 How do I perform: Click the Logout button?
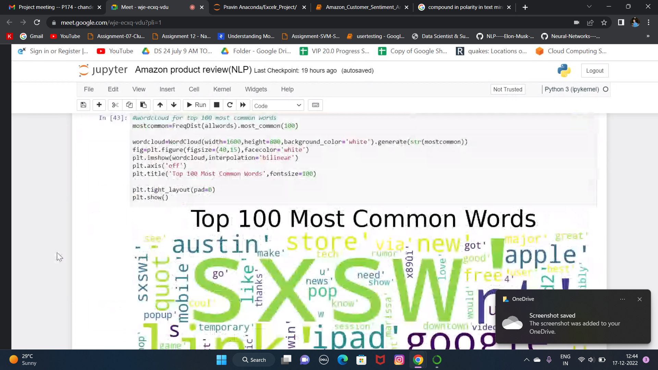pyautogui.click(x=595, y=71)
